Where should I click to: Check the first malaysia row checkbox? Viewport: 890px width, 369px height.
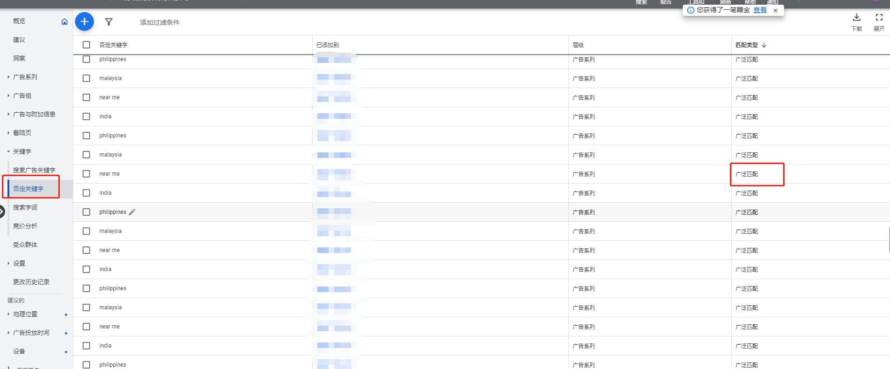coord(86,78)
